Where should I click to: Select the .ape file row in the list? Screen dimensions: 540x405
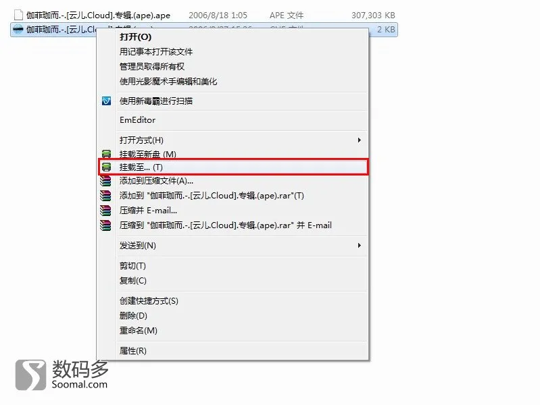[204, 15]
